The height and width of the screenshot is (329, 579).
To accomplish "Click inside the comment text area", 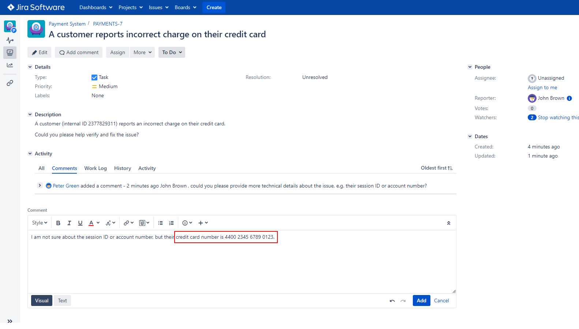I will [242, 262].
